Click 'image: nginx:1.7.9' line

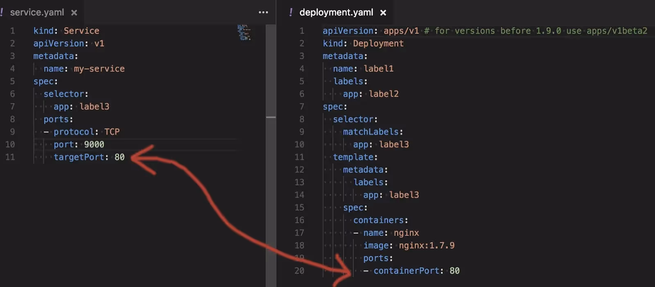409,246
